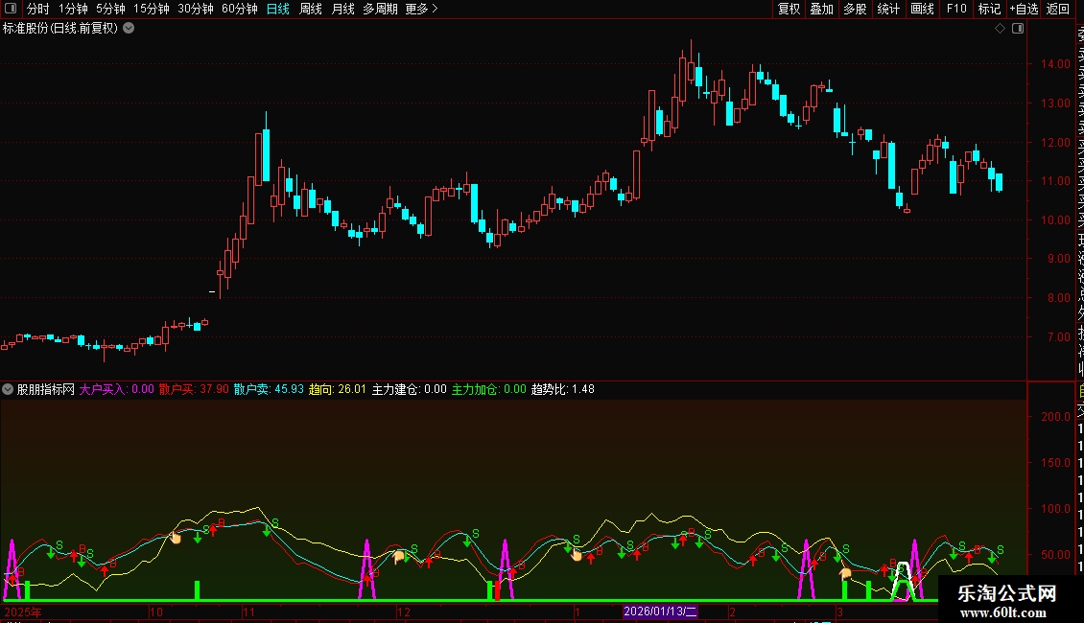Image resolution: width=1084 pixels, height=623 pixels.
Task: Open the 复权 adjustment menu
Action: pyautogui.click(x=789, y=9)
